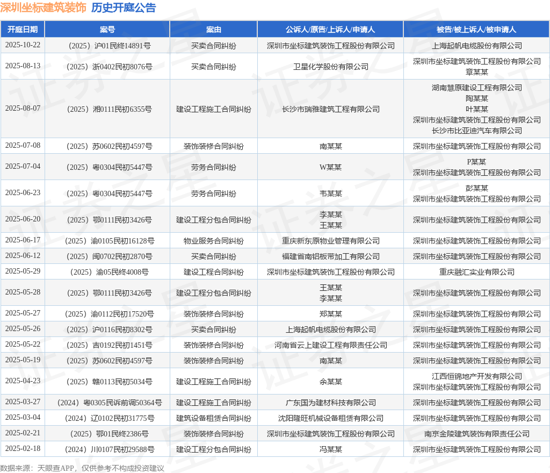Click the 被告/被上诉人/被申请人 column header
The image size is (550, 473).
(476, 30)
